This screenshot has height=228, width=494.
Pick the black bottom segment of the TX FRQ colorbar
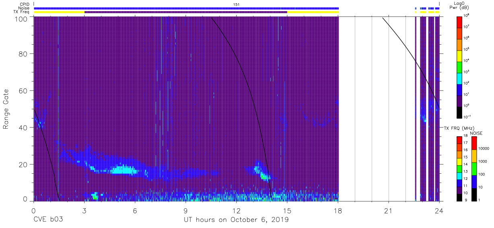tap(459, 197)
